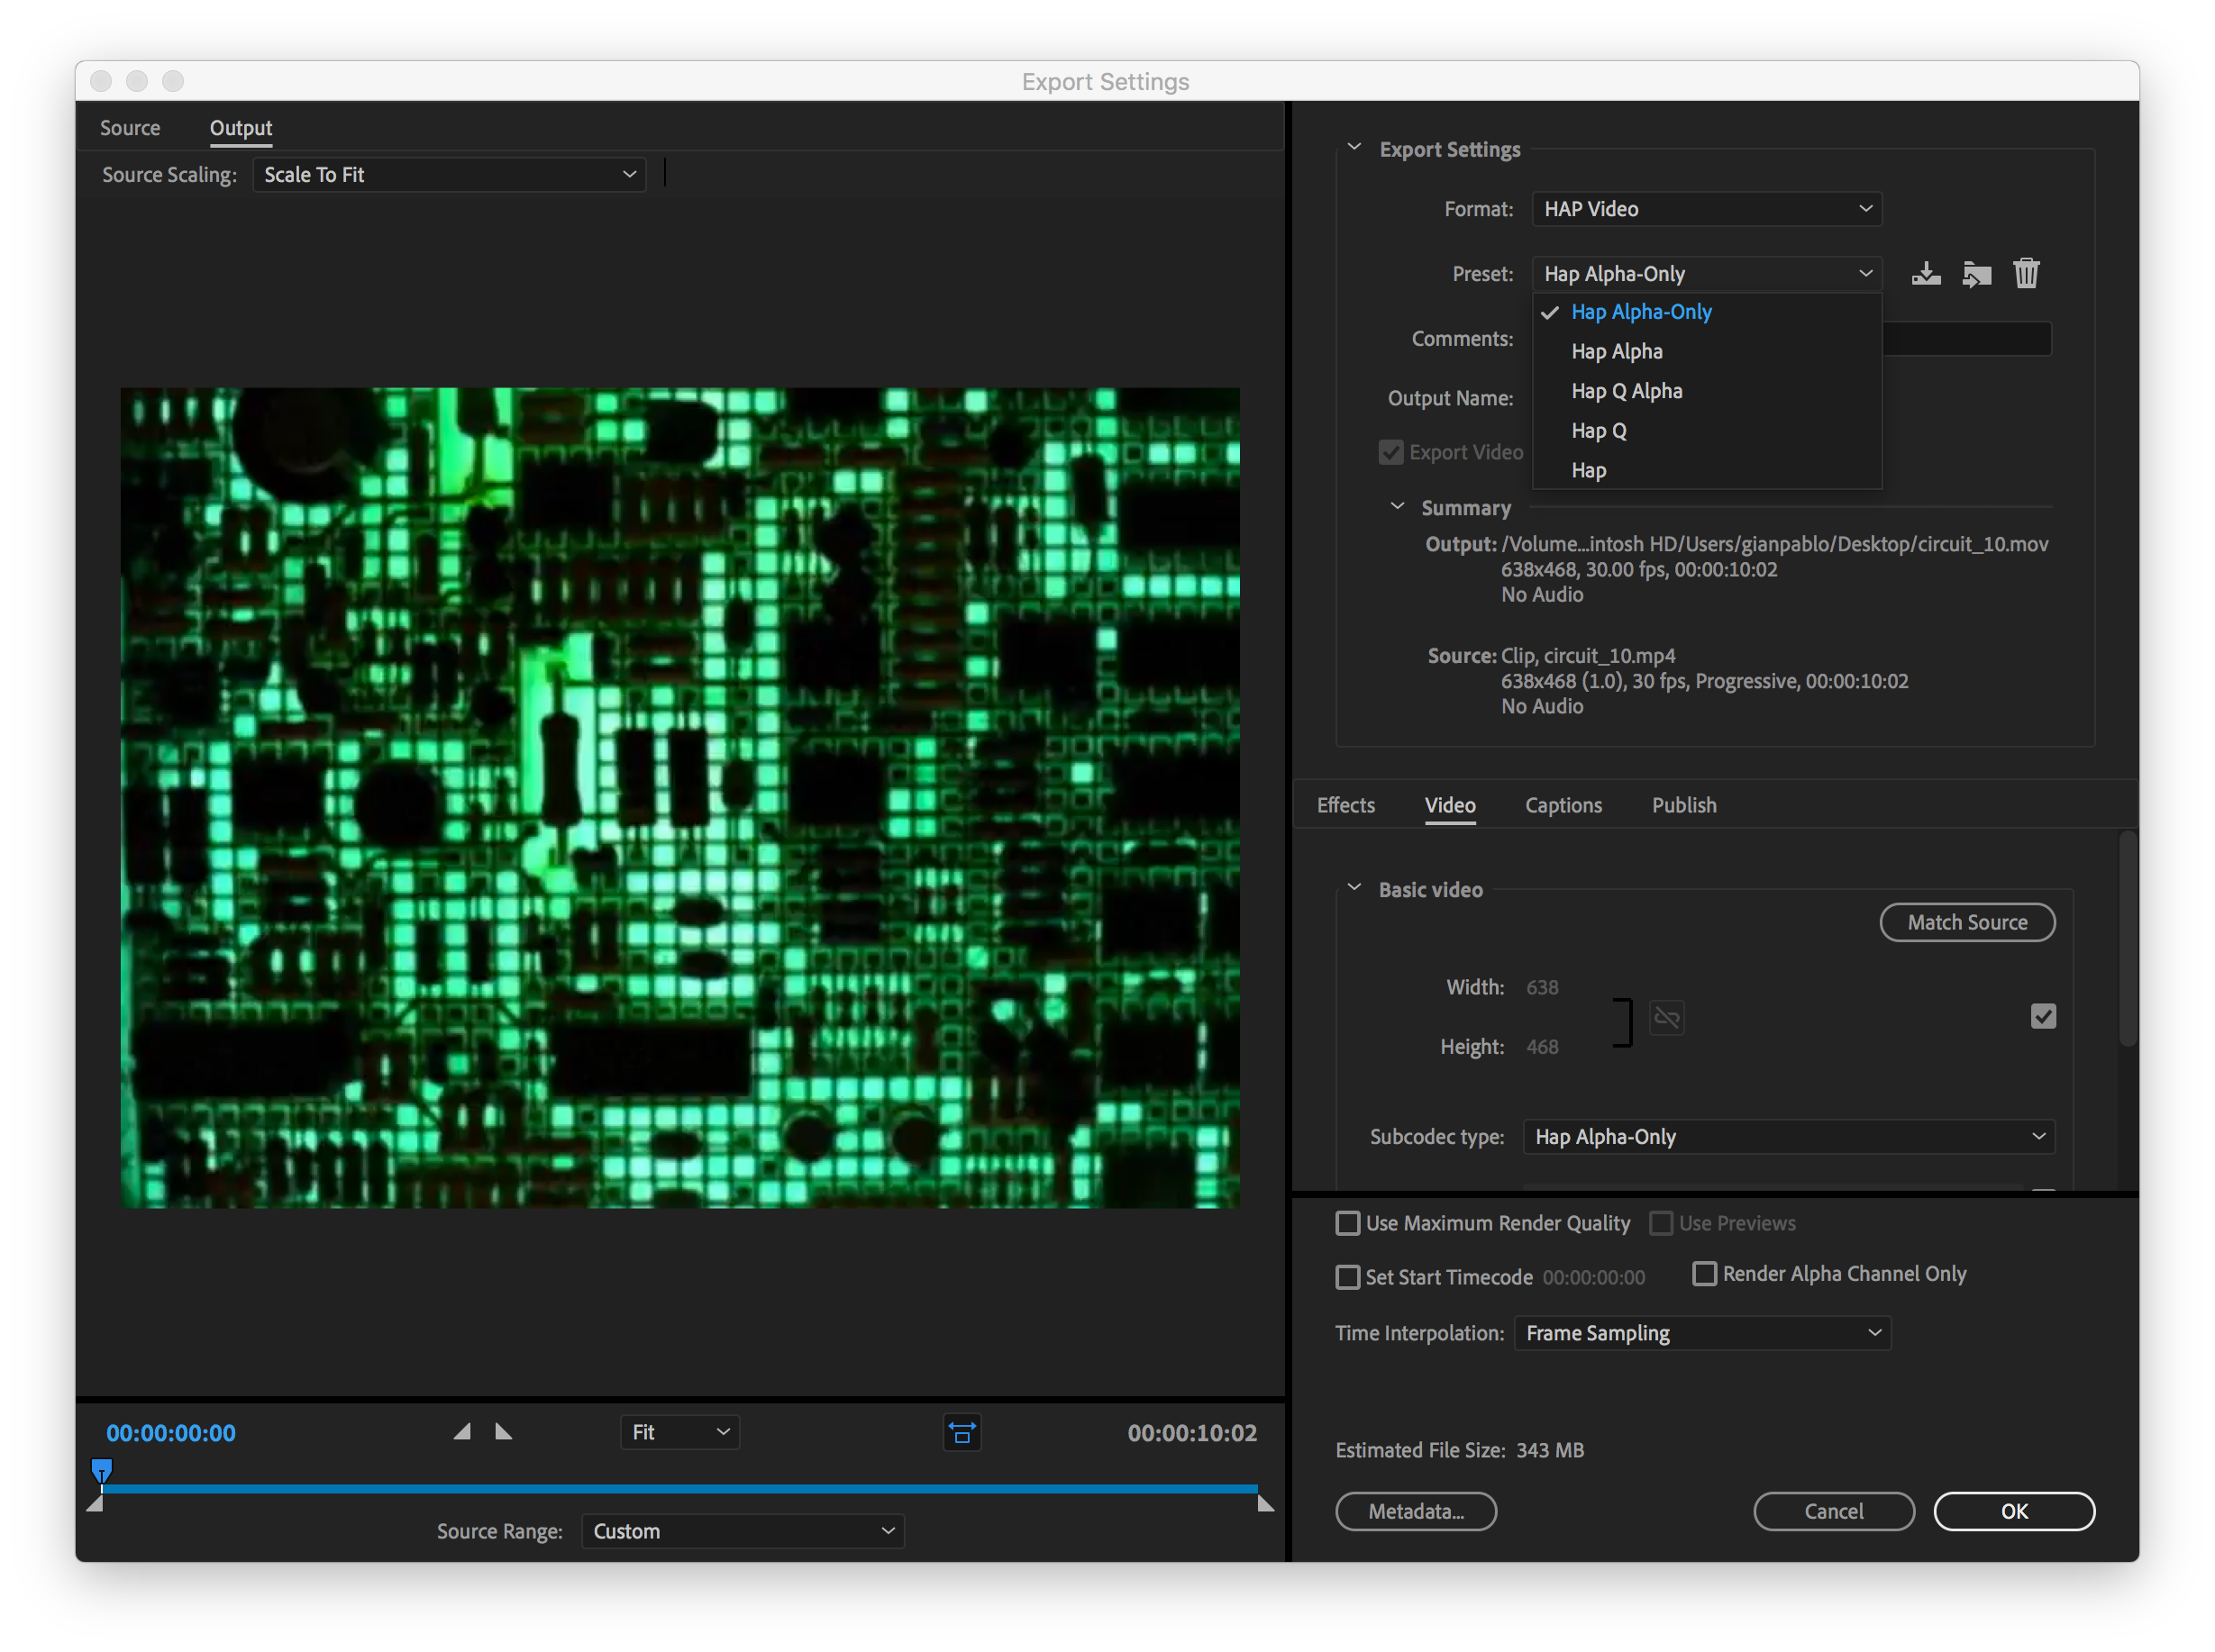The image size is (2215, 1652).
Task: Click the current timecode 00:00:00:00 field
Action: (171, 1433)
